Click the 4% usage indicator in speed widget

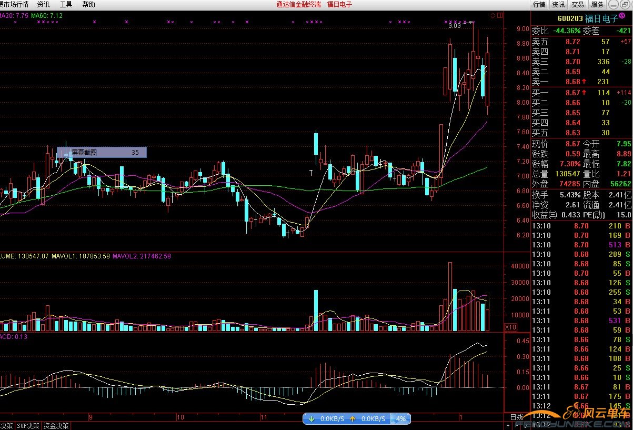(x=400, y=419)
